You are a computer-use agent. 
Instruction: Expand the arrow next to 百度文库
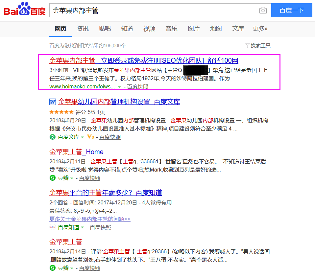click(x=82, y=137)
